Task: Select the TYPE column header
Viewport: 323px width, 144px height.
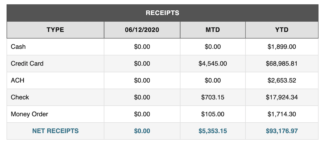Action: (x=55, y=30)
